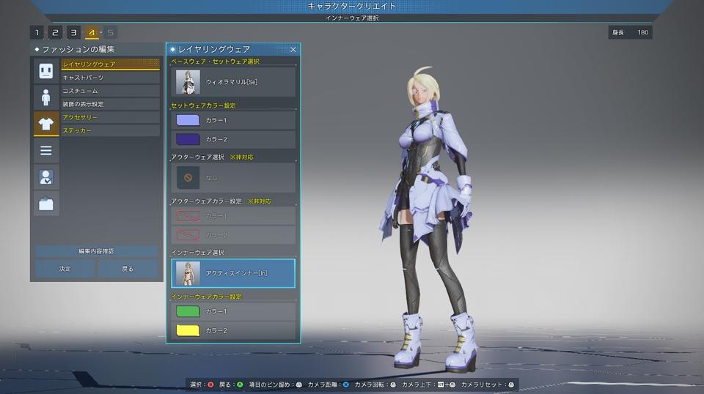Viewport: 704px width, 394px height.
Task: Select the T-shirt fashion icon
Action: coord(46,124)
